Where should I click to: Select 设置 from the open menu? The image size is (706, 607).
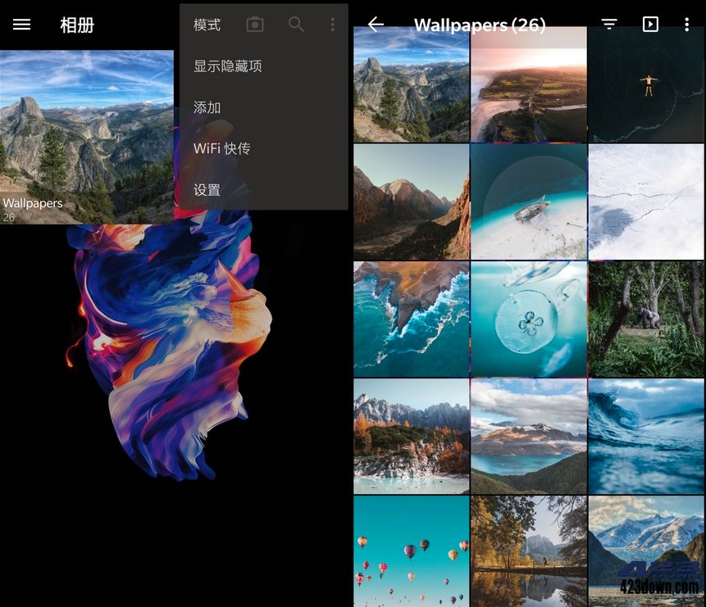(x=205, y=189)
